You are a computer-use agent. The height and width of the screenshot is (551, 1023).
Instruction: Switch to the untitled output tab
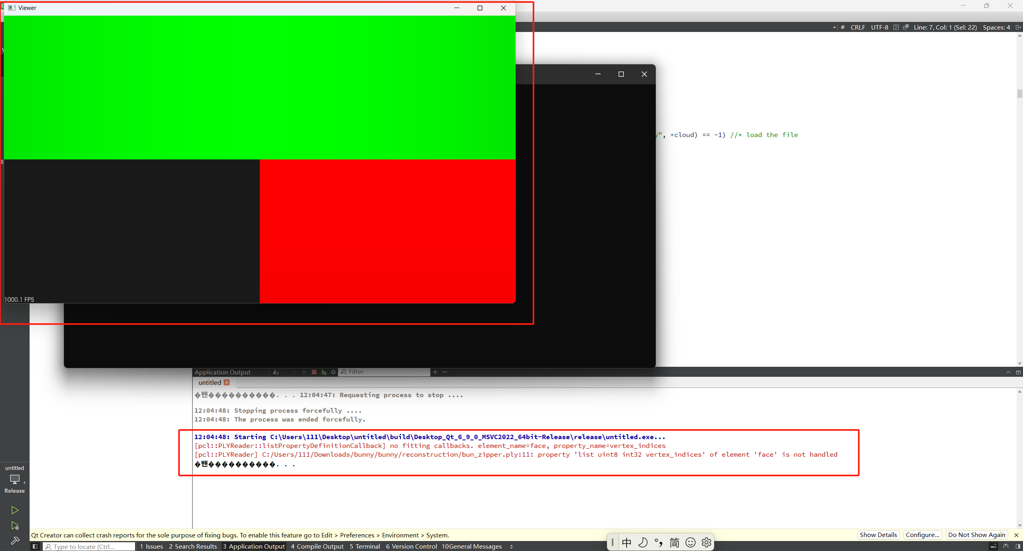pos(209,382)
